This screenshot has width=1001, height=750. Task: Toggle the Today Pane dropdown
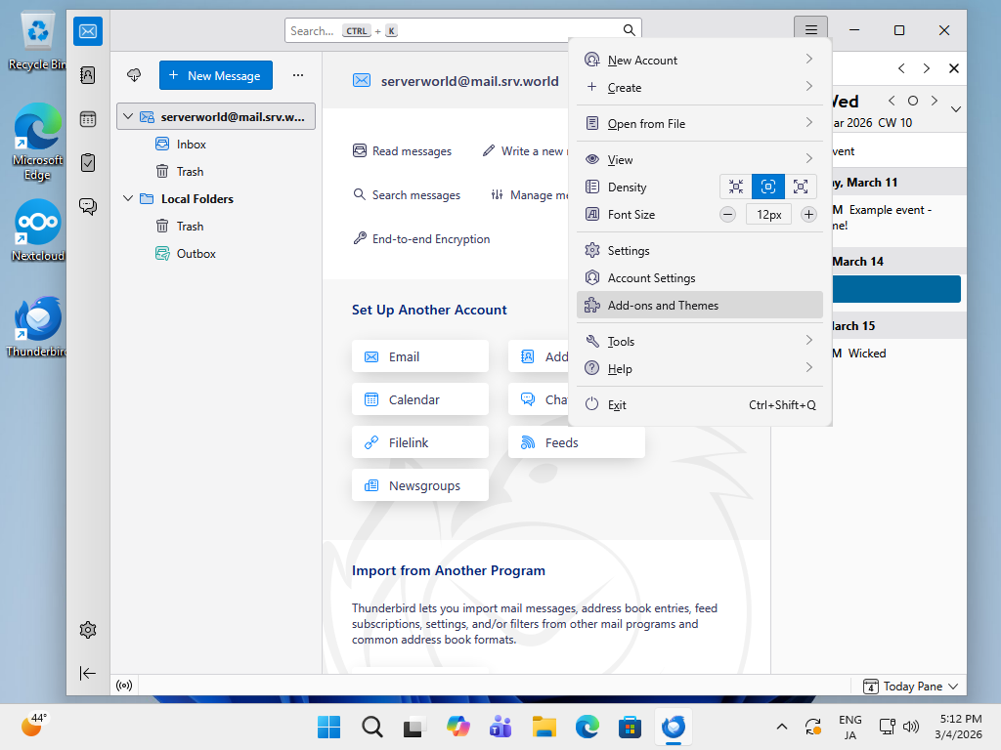(910, 687)
